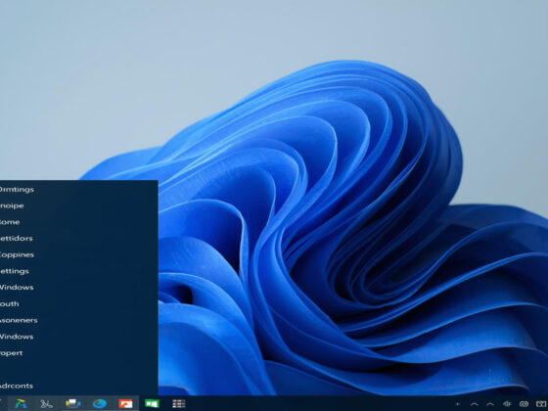Open the blue Edge-like round browser icon
Screen dimensions: 548x411
pyautogui.click(x=100, y=403)
